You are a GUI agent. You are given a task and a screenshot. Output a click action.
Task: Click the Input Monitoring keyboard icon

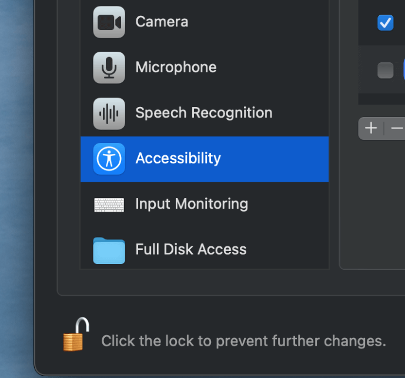[109, 205]
